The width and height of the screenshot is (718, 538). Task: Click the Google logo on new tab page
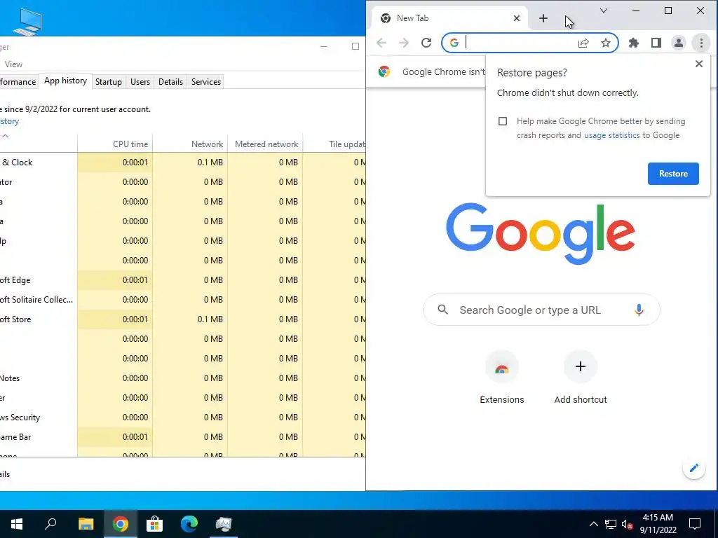coord(541,234)
